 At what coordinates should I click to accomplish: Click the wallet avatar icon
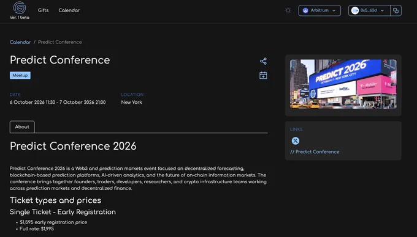355,10
